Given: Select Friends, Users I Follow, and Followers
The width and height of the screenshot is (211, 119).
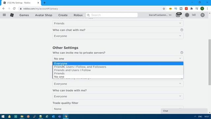Looking at the screenshot, I should (x=118, y=67).
